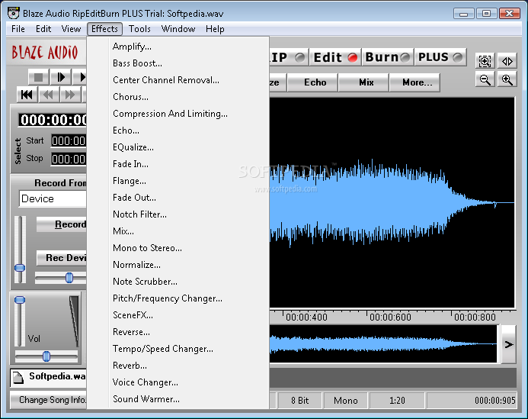Screen dimensions: 528x419
Task: Select Center Channel Removal... effect
Action: click(178, 80)
